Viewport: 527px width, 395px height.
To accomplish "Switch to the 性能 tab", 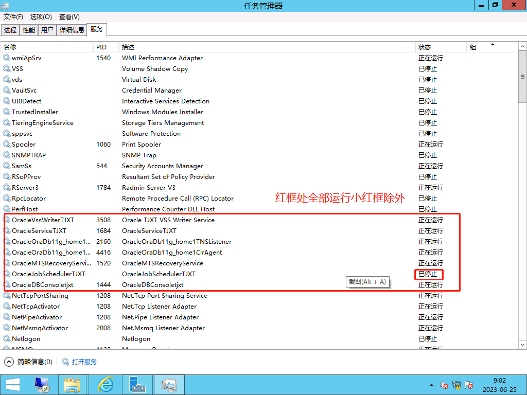I will (29, 30).
